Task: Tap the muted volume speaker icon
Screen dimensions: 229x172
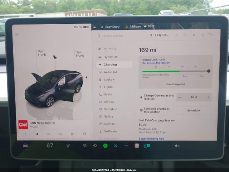Action: coord(177,146)
